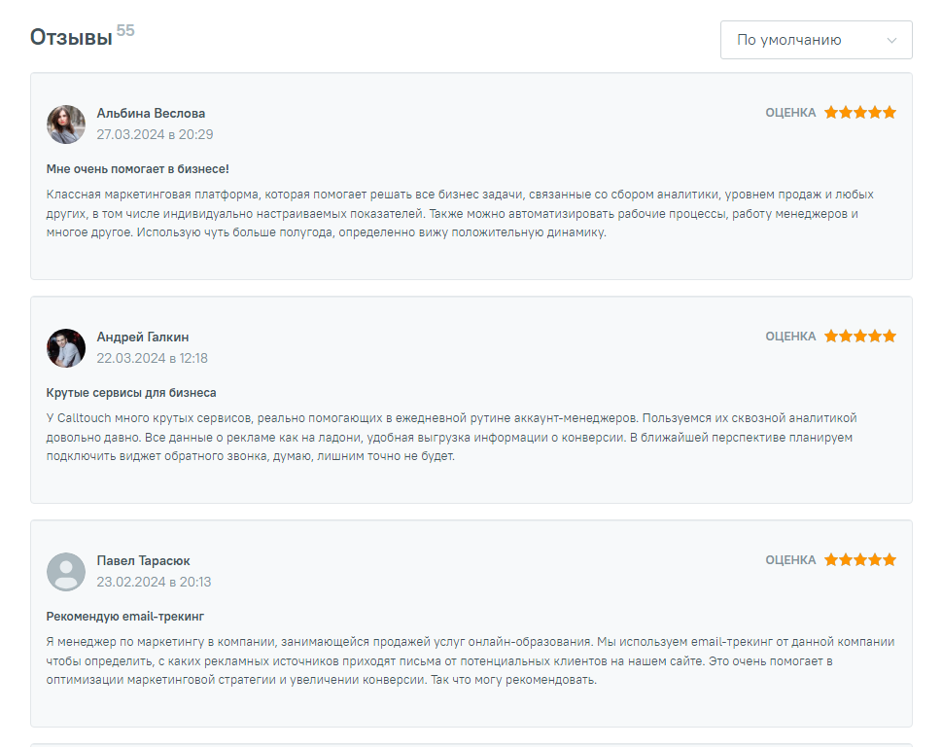Click review title "Мне очень помогает в бизнесе!"
This screenshot has width=942, height=747.
click(x=138, y=169)
